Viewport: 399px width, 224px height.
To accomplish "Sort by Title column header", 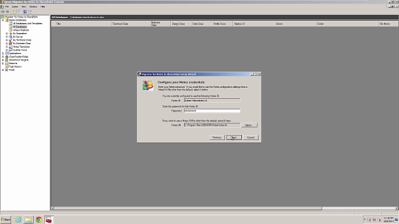I will [83, 24].
